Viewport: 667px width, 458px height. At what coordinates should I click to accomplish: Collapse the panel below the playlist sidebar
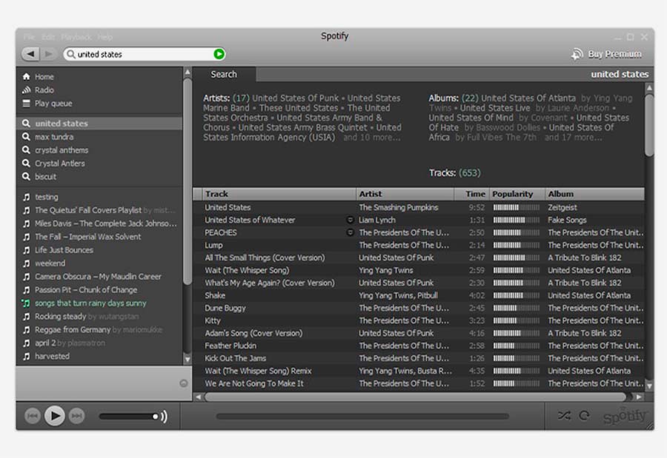pyautogui.click(x=183, y=383)
